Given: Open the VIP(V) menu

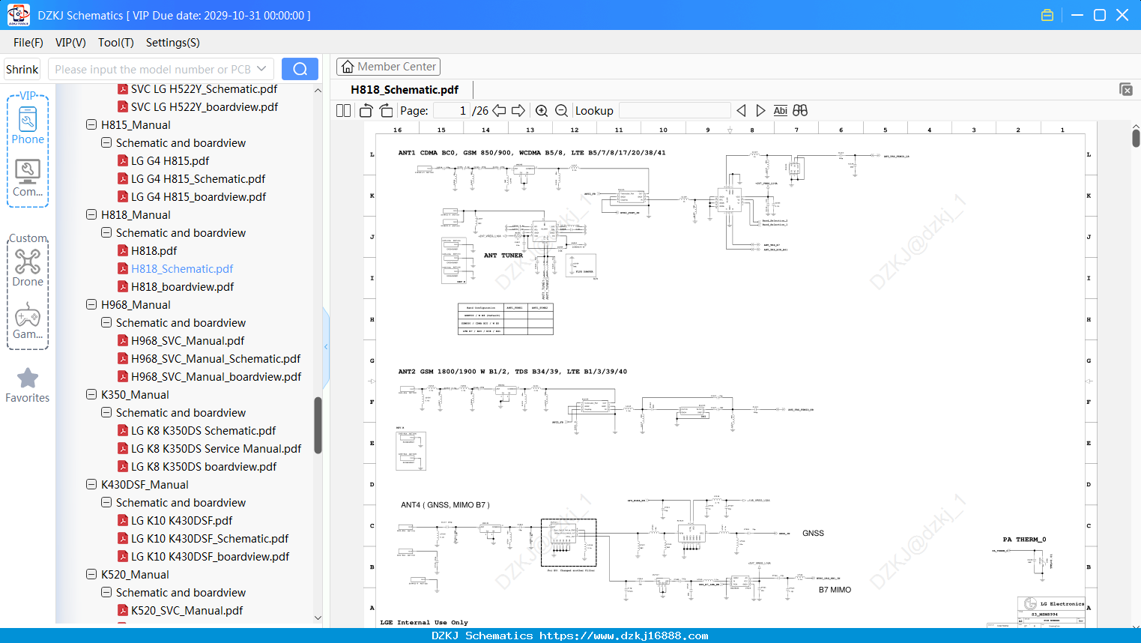Looking at the screenshot, I should tap(70, 43).
